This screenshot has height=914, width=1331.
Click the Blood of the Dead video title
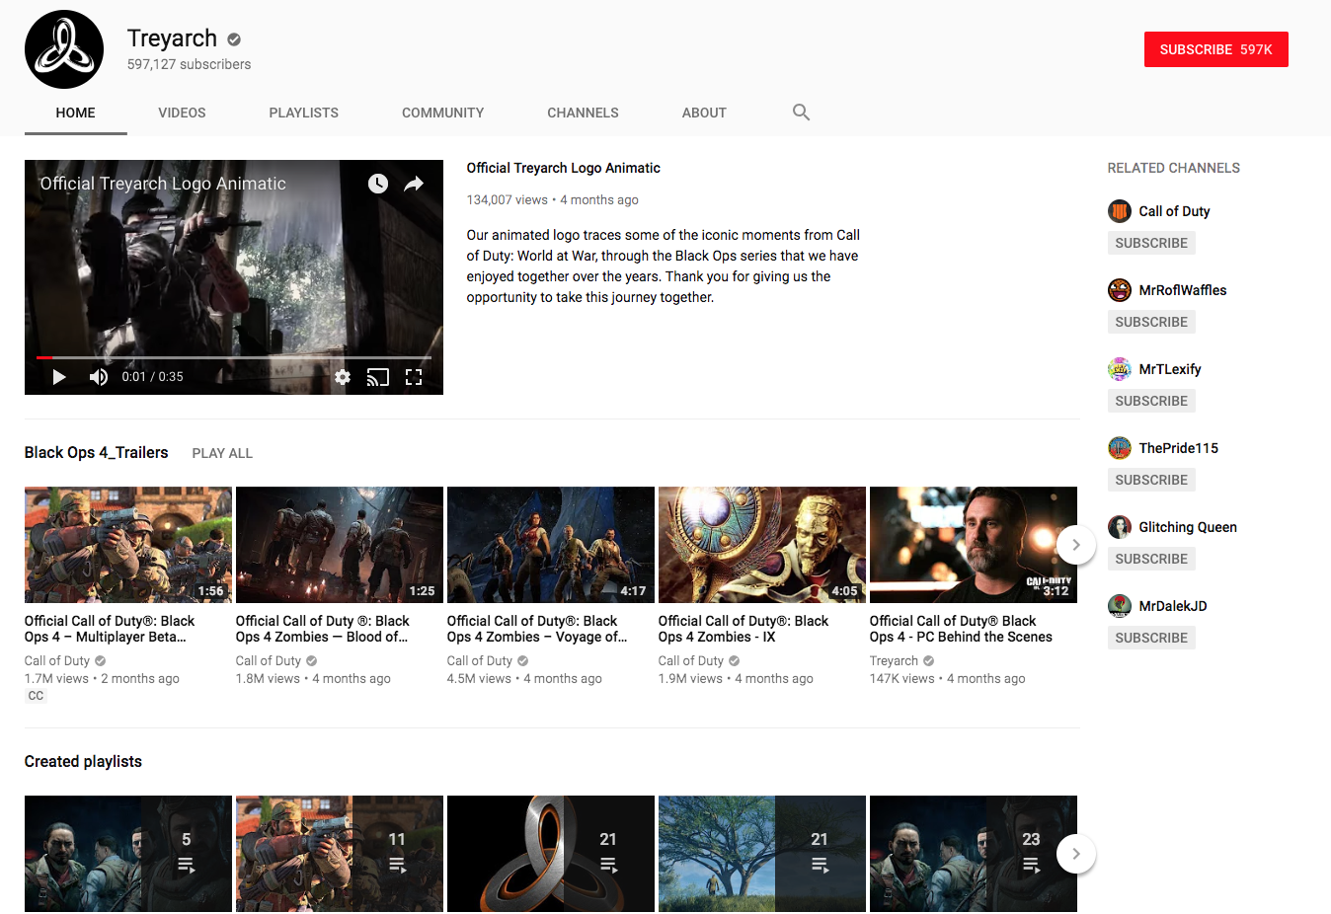tap(323, 629)
